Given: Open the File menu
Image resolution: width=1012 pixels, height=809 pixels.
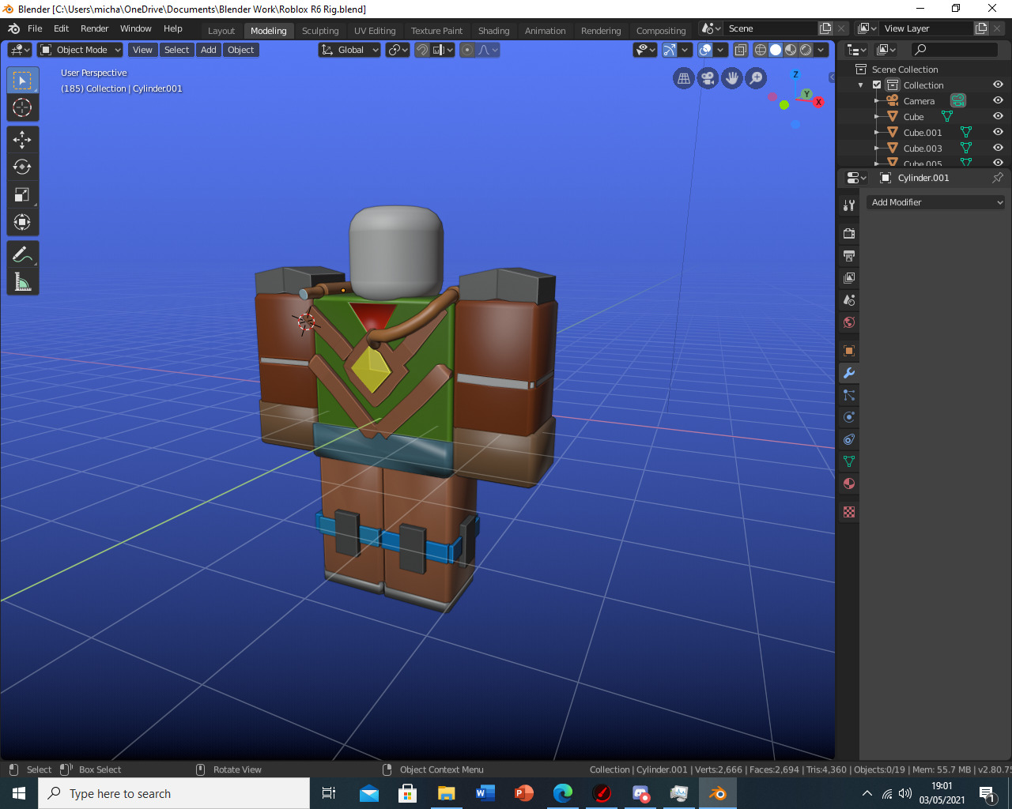Looking at the screenshot, I should 35,28.
